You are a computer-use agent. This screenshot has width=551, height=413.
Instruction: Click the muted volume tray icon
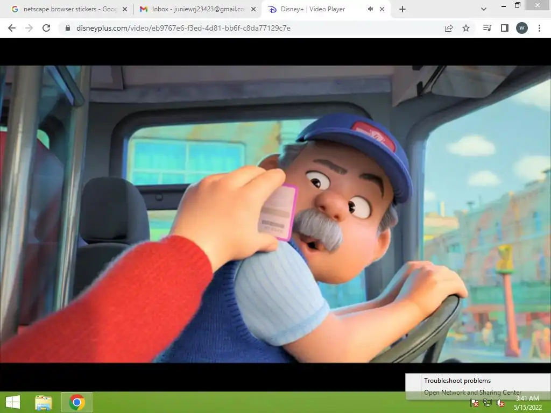pos(500,403)
